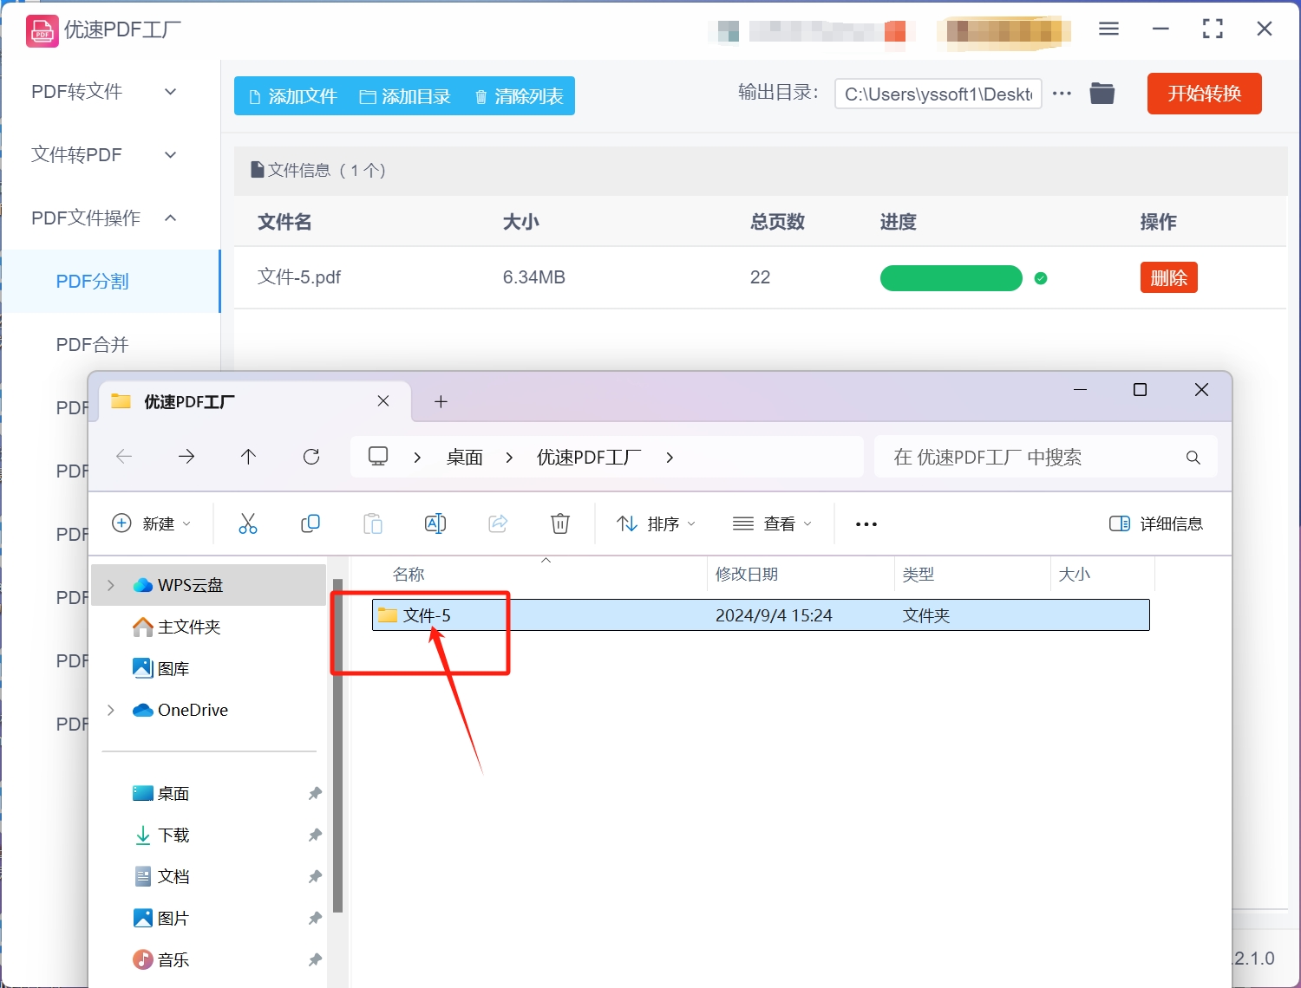Add a new Explorer tab
The width and height of the screenshot is (1301, 988).
pyautogui.click(x=441, y=401)
